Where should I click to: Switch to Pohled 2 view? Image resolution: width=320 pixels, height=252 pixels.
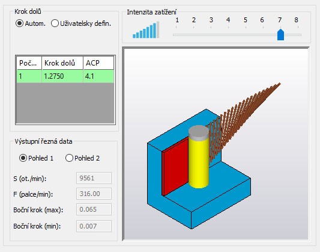(69, 158)
